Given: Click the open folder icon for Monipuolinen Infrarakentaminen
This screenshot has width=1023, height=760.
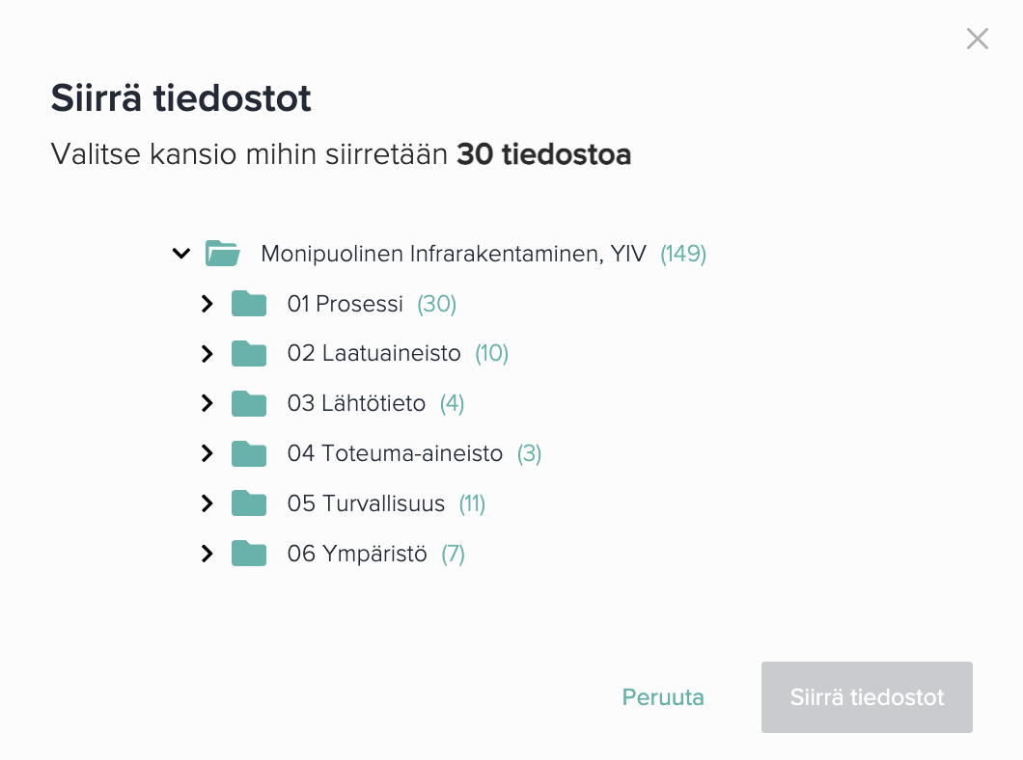Looking at the screenshot, I should coord(223,253).
